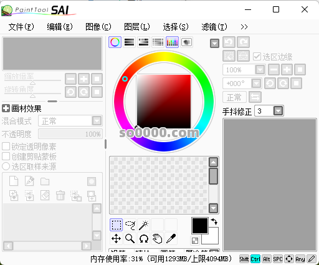Click the 不透明度 100% slider
Screen dimensions: 319x265
(x=70, y=134)
